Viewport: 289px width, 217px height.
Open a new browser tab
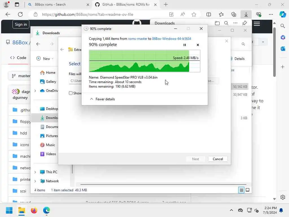coord(166,5)
